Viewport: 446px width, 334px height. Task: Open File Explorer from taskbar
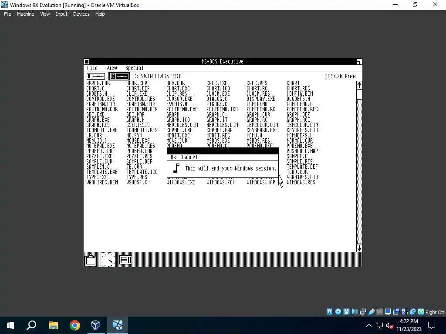(53, 325)
